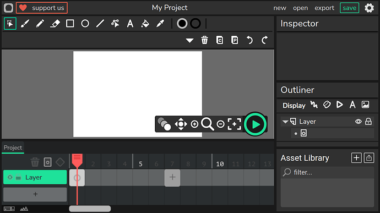Click the Copy icon
The image size is (380, 213).
(x=220, y=40)
